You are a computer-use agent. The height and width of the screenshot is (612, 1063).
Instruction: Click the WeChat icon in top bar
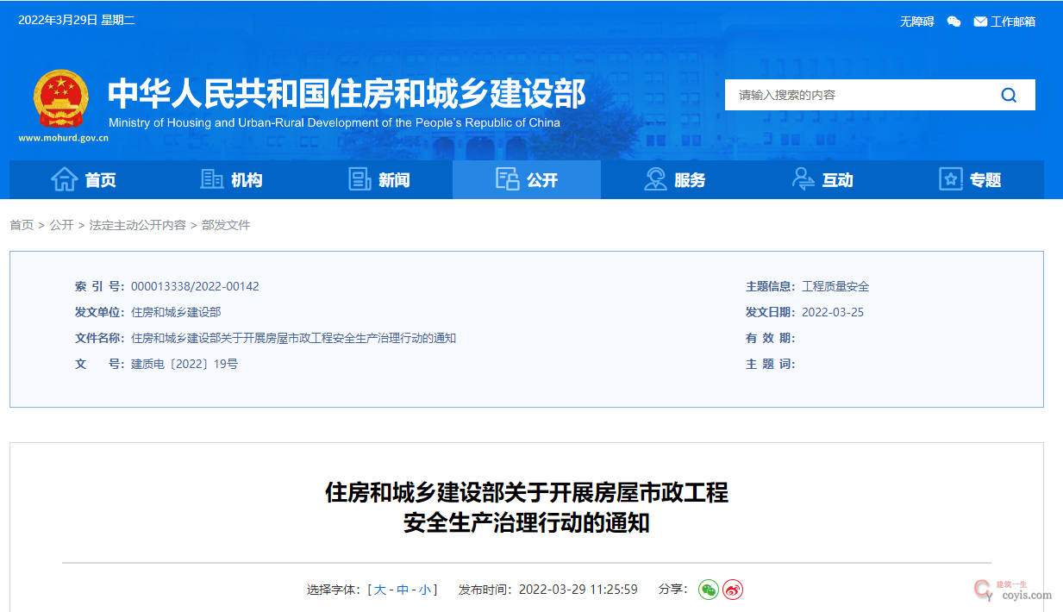point(954,22)
